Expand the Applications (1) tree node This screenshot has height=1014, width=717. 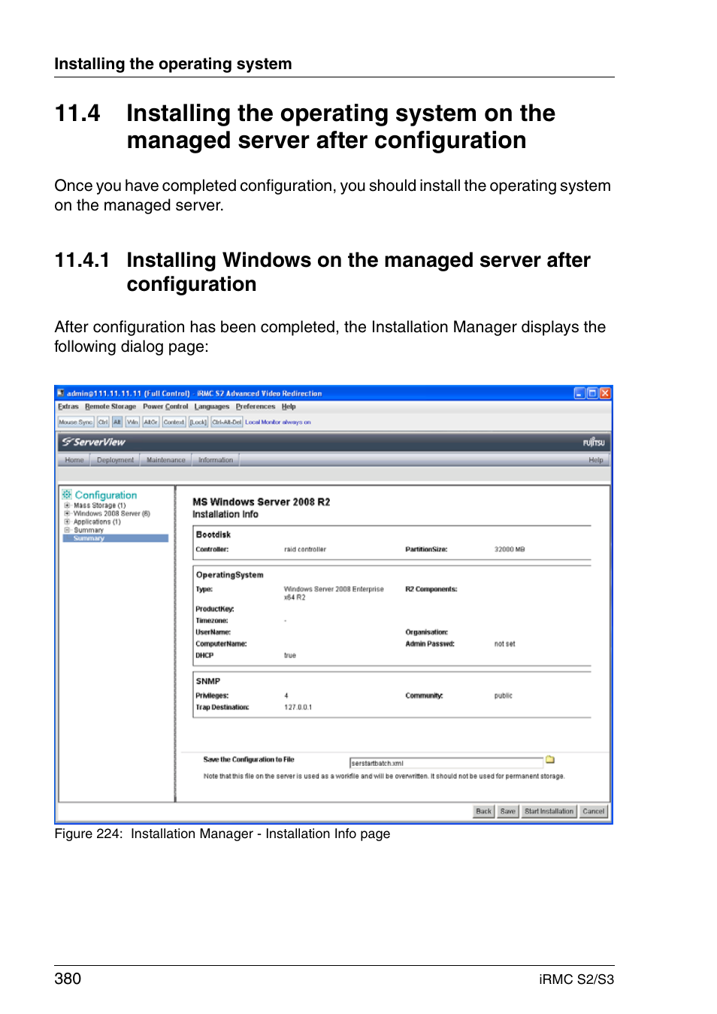[67, 522]
